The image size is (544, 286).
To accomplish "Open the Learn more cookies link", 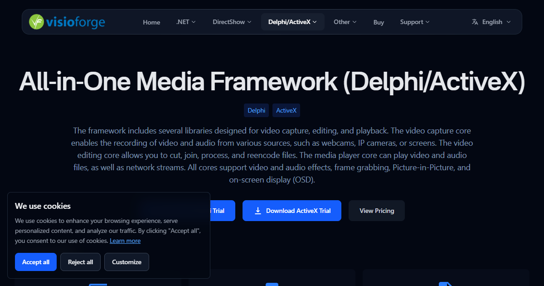I will click(x=125, y=241).
